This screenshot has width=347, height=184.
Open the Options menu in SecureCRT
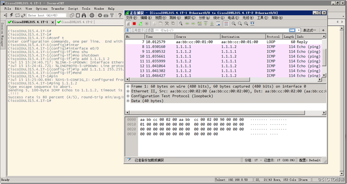pos(42,9)
